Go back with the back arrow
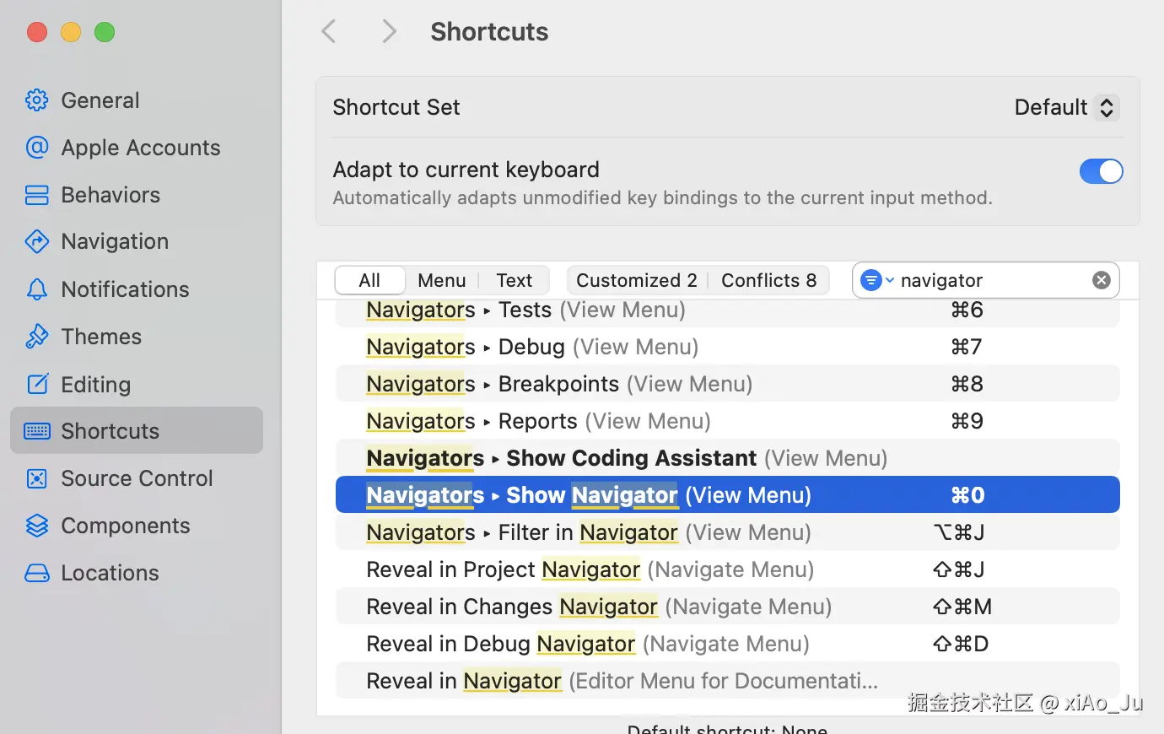 pyautogui.click(x=329, y=32)
